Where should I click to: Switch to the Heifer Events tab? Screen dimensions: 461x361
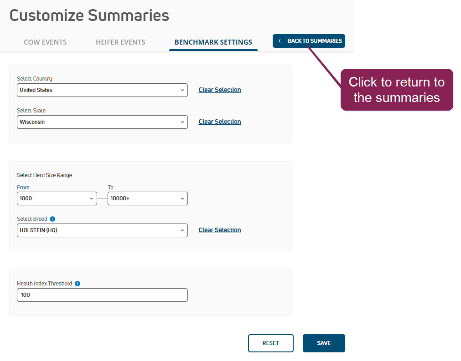pyautogui.click(x=120, y=42)
